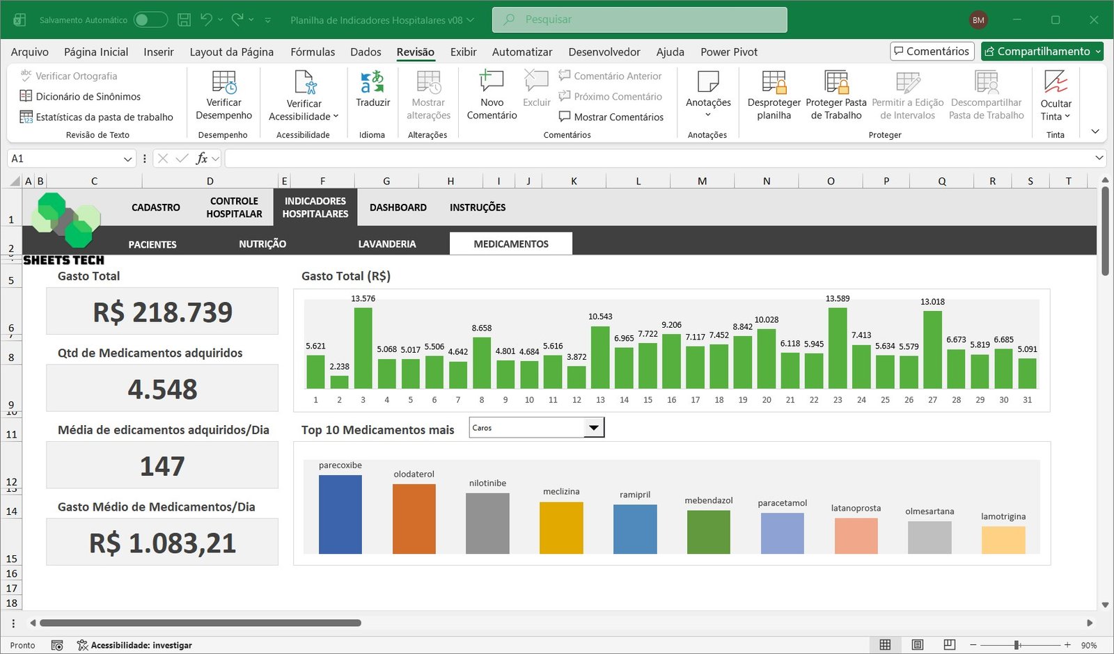Expand the Name Box dropdown arrow
Screen dimensions: 1114x654
click(x=127, y=159)
